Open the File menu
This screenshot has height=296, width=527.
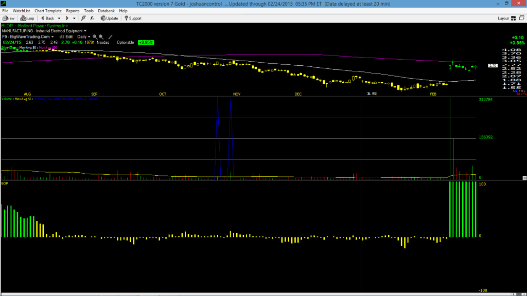point(5,11)
